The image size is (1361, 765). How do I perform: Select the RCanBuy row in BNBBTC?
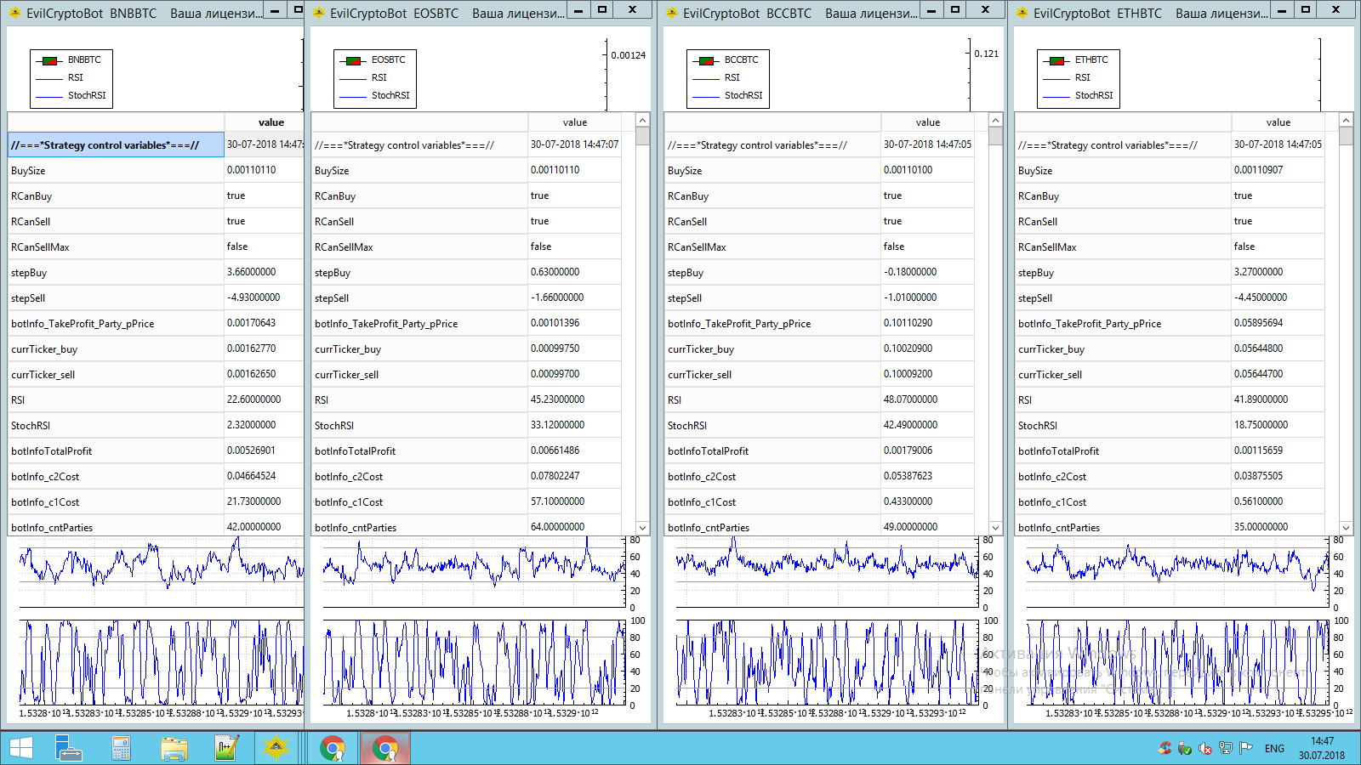156,195
